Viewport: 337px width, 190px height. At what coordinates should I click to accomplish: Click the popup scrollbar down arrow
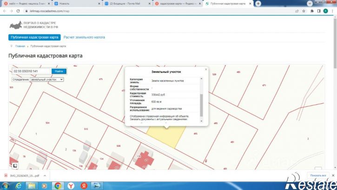(x=201, y=121)
